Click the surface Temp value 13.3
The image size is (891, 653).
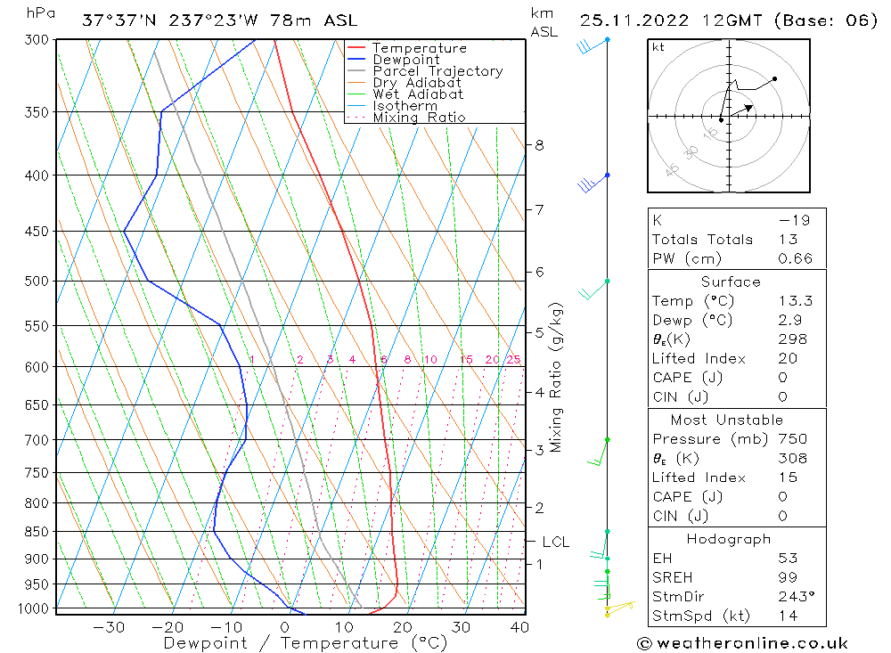(796, 301)
